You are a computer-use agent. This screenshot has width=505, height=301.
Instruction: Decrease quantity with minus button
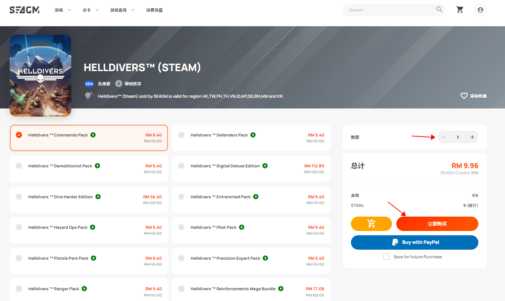tap(443, 137)
